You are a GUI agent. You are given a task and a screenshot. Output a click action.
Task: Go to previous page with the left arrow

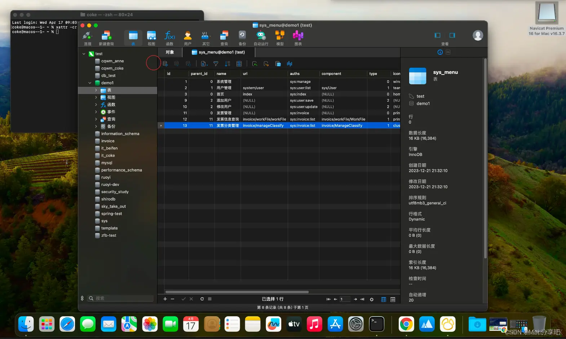[335, 299]
